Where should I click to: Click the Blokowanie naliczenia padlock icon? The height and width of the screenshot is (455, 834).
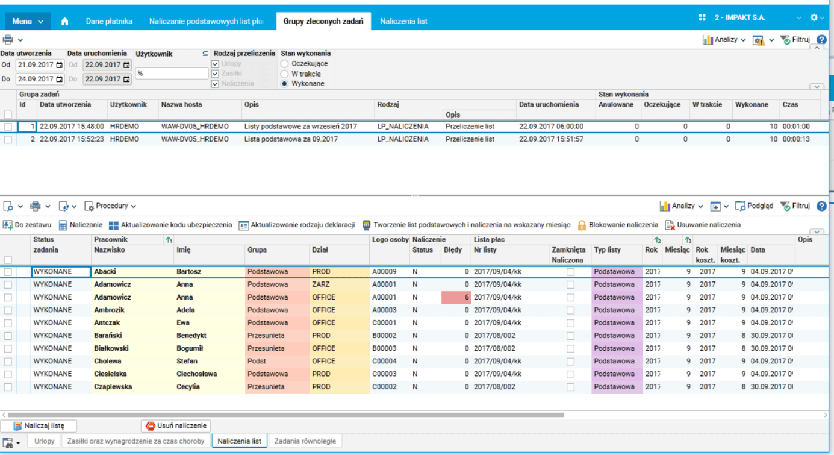(582, 225)
